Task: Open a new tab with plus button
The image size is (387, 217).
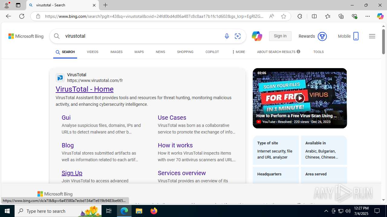Action: point(105,5)
